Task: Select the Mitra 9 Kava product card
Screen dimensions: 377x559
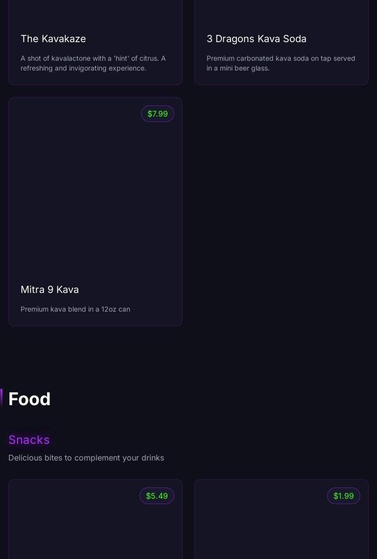Action: coord(95,211)
